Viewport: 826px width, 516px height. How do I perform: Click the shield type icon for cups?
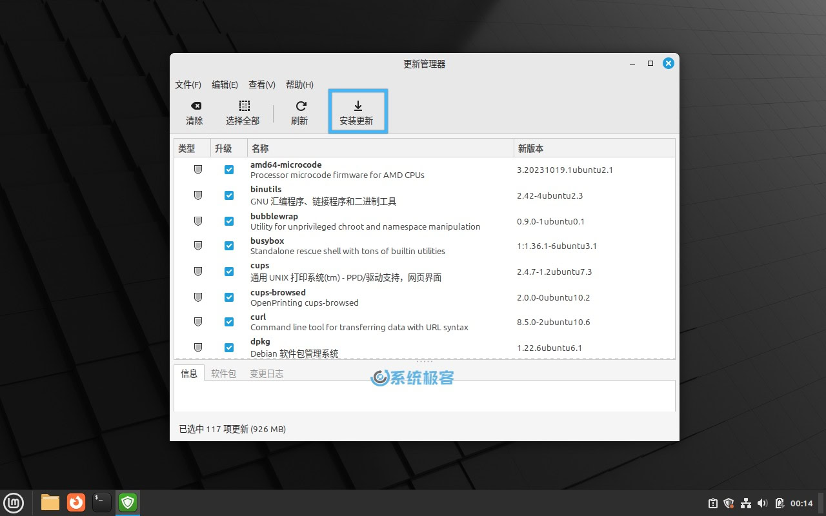[198, 272]
